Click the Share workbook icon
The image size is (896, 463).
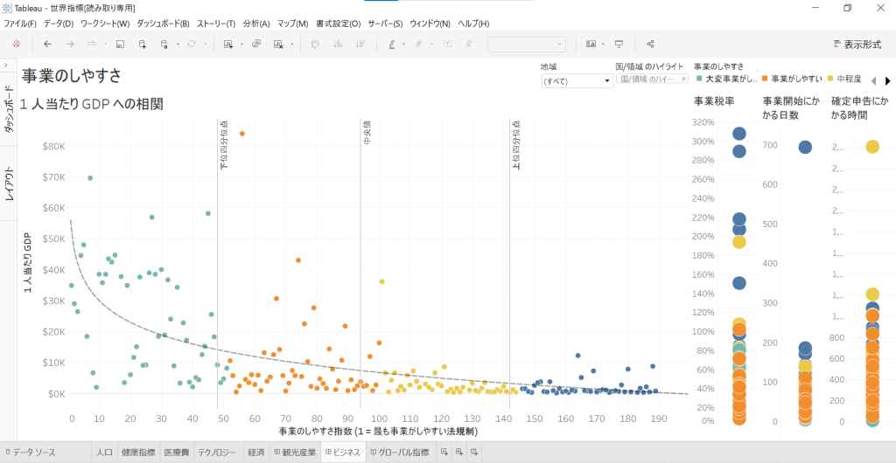pyautogui.click(x=650, y=44)
